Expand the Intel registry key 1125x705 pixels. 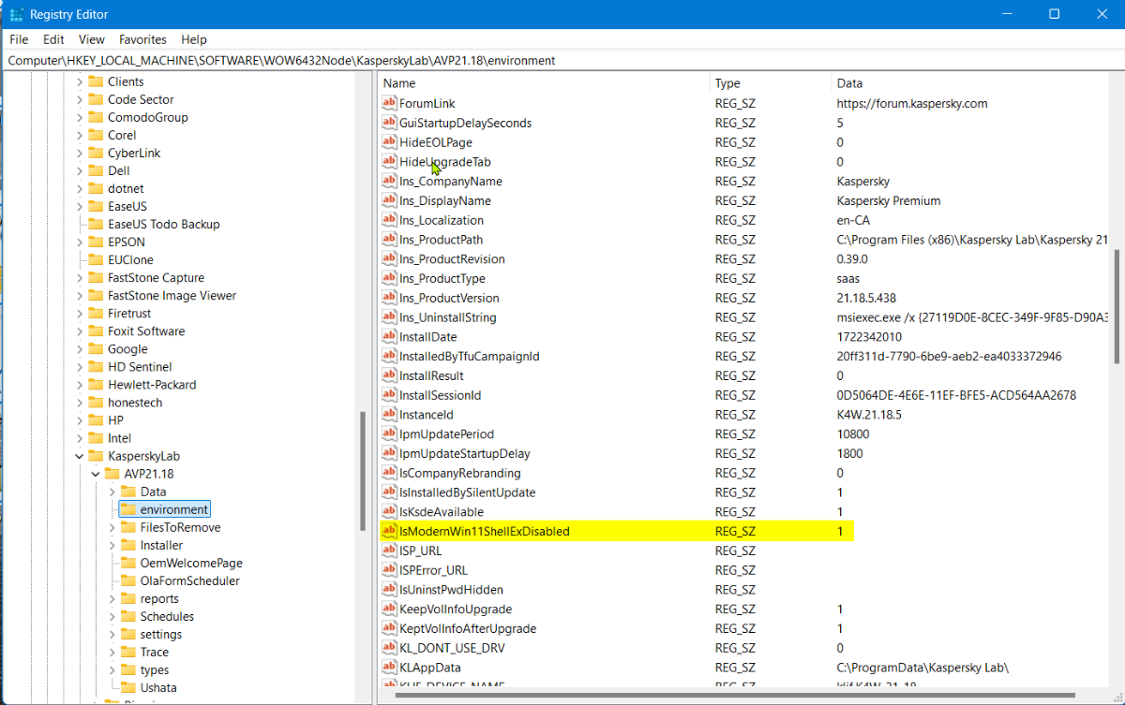(79, 438)
